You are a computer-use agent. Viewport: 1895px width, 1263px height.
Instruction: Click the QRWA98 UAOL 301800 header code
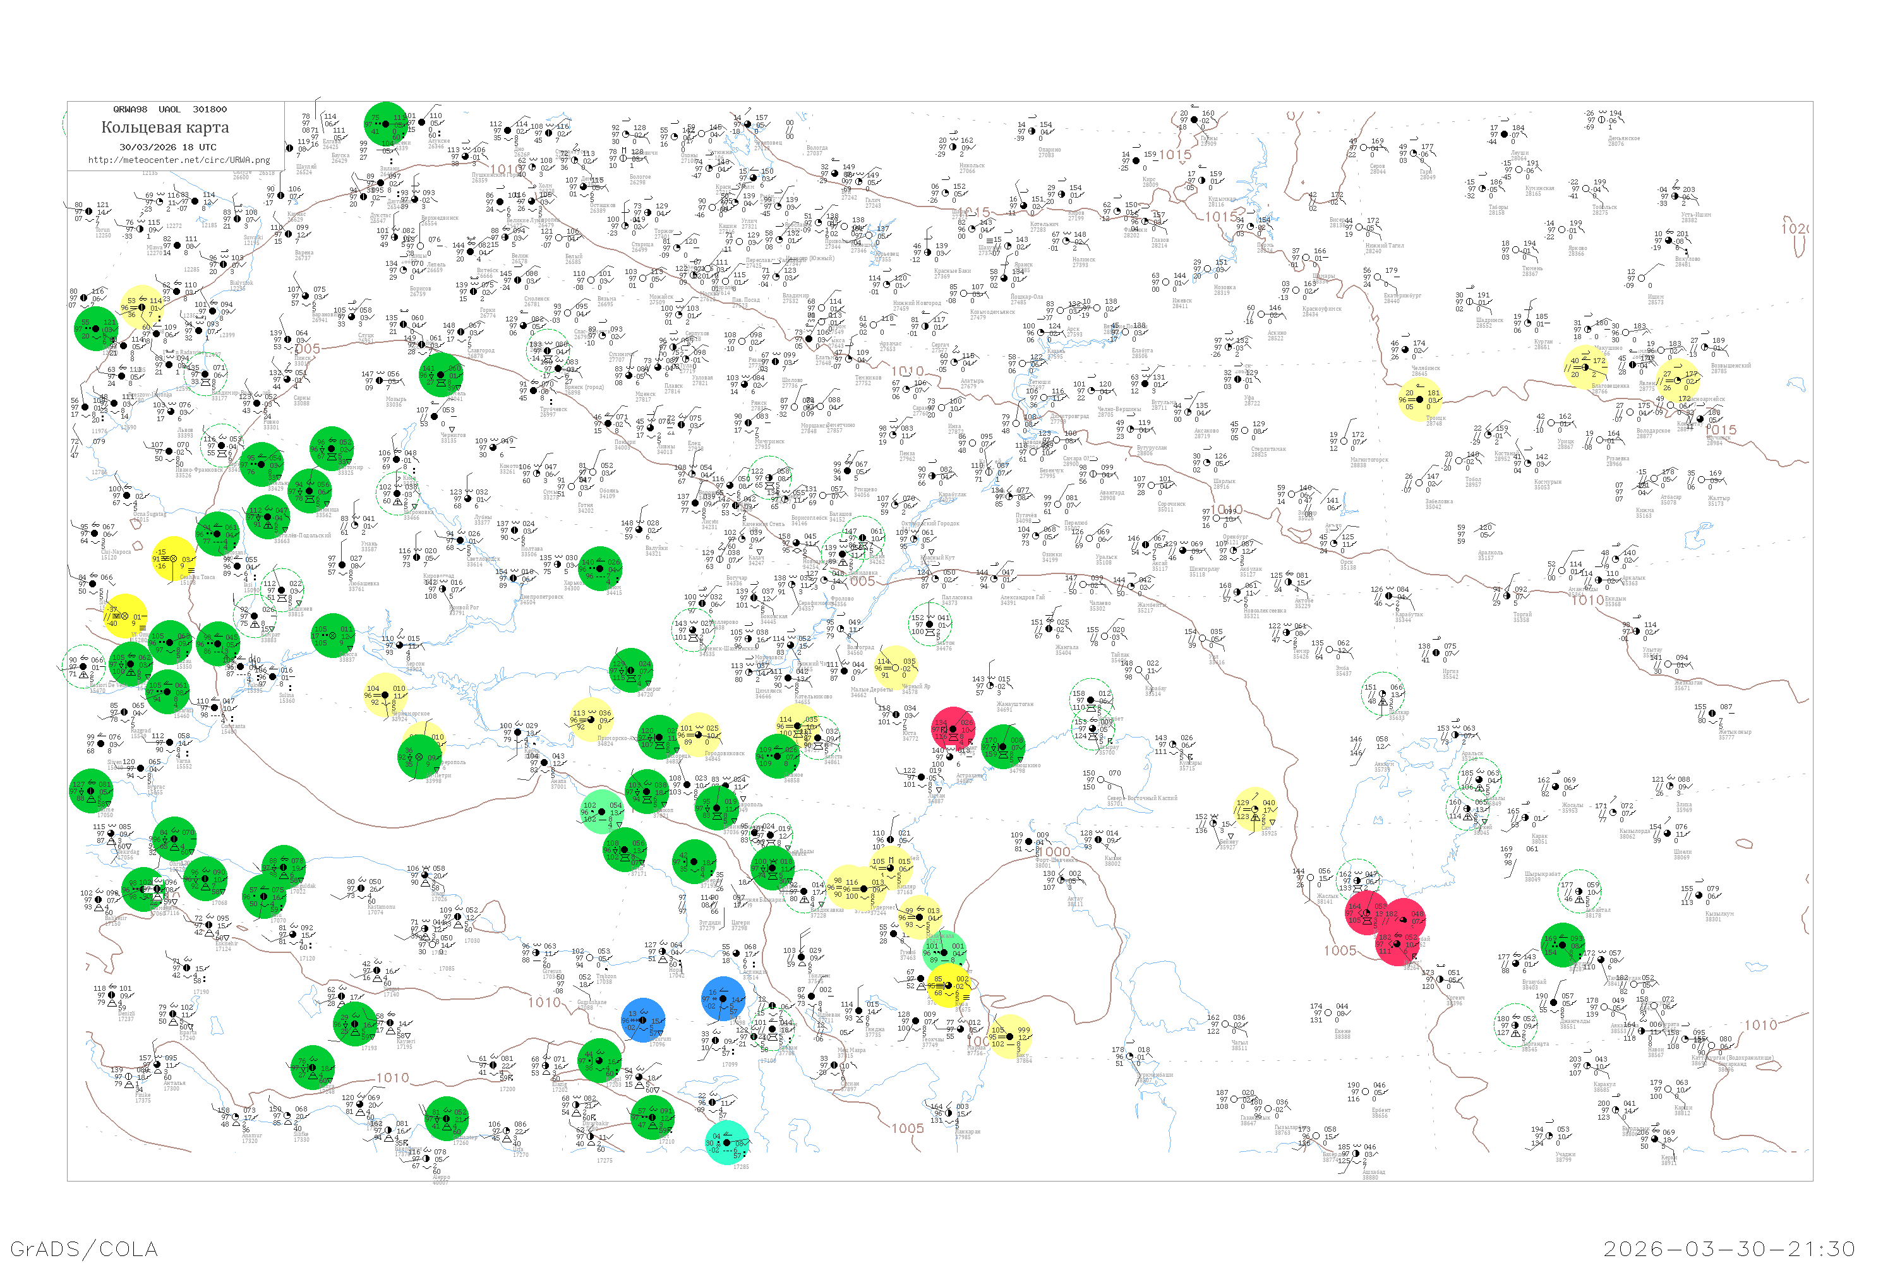[x=169, y=109]
